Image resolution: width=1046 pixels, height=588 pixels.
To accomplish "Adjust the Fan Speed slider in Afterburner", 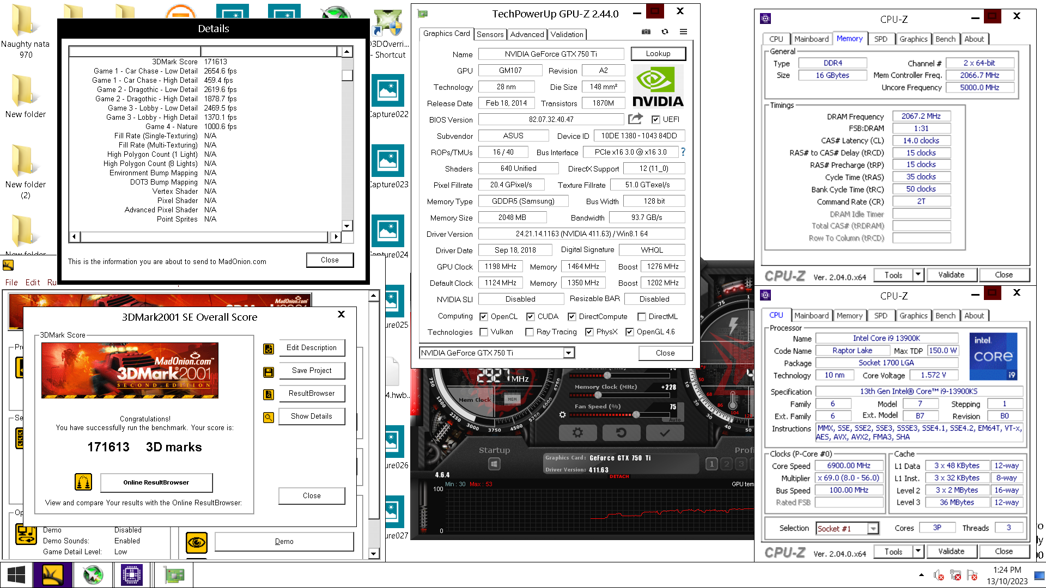I will click(636, 415).
